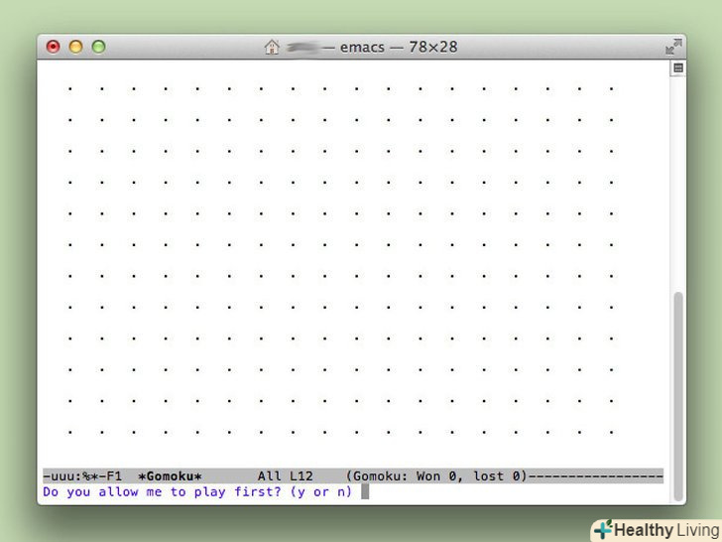Click the *Gomoku* buffer name in mode line

[170, 476]
